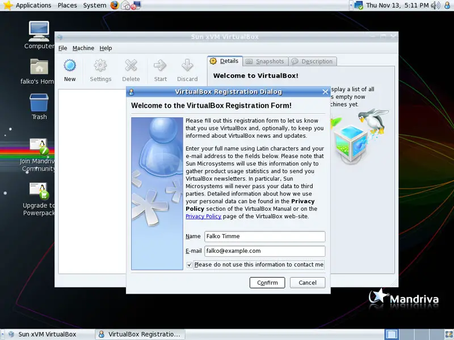Image resolution: width=454 pixels, height=340 pixels.
Task: Open the Help menu
Action: (106, 48)
